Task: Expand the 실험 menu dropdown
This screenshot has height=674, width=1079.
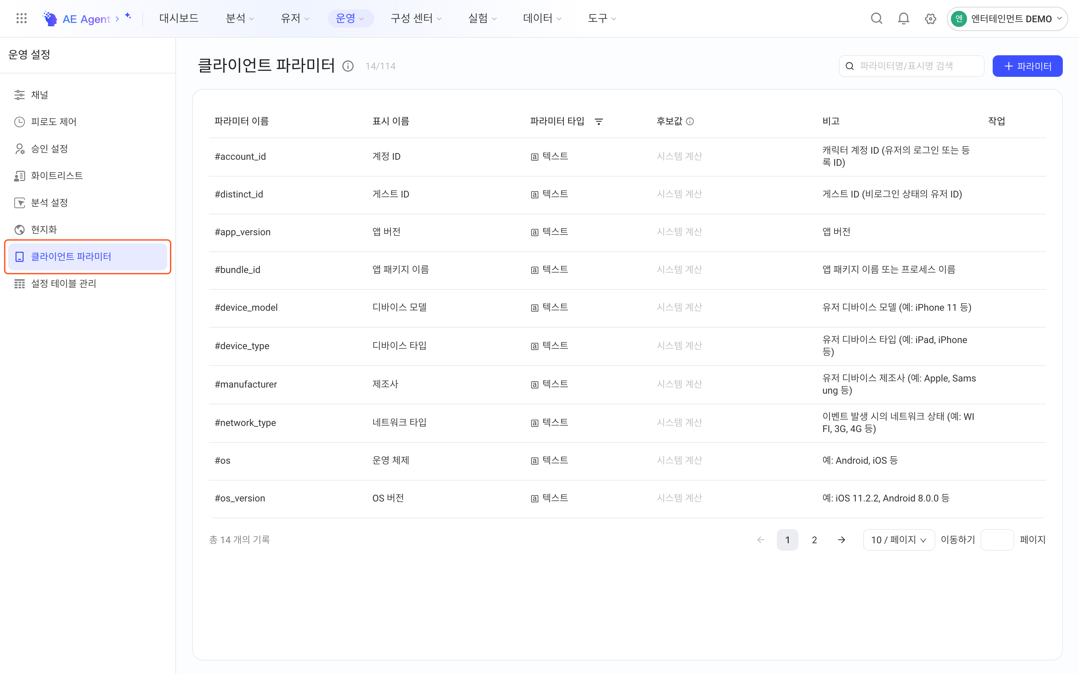Action: tap(483, 18)
